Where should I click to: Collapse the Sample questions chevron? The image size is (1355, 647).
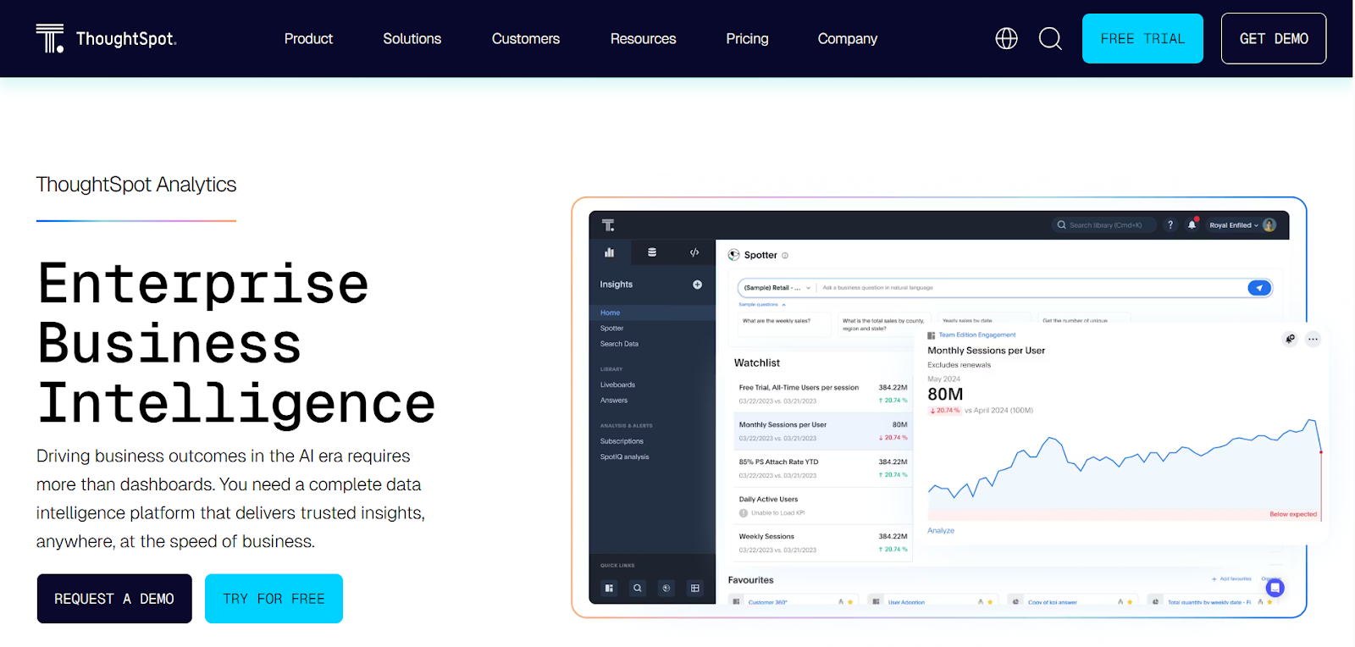(x=783, y=305)
